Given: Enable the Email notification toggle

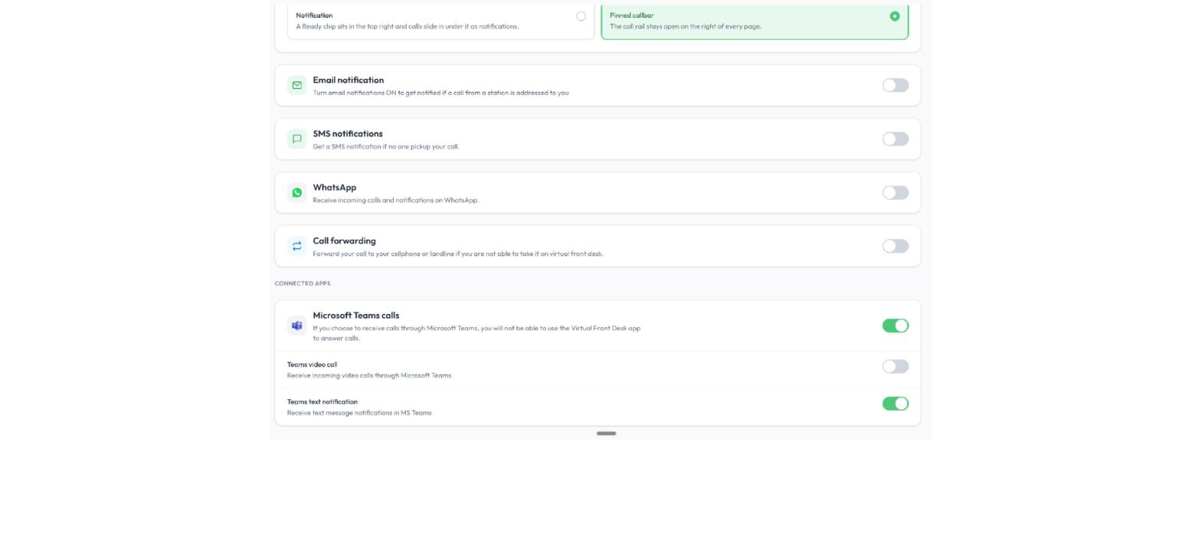Looking at the screenshot, I should (x=895, y=85).
